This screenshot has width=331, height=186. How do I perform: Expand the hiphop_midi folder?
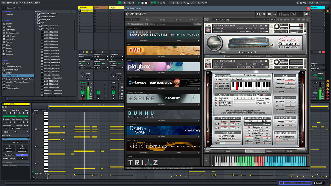(36, 20)
